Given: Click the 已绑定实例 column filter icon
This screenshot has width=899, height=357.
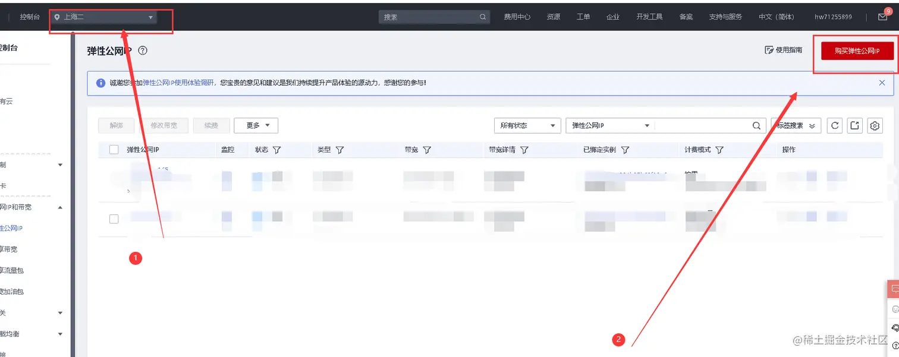Looking at the screenshot, I should click(x=625, y=150).
